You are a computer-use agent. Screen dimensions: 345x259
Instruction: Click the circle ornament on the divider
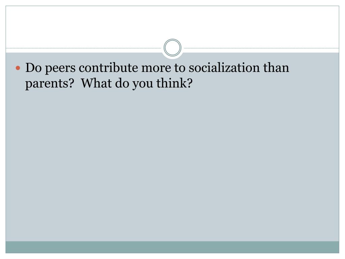coord(172,48)
